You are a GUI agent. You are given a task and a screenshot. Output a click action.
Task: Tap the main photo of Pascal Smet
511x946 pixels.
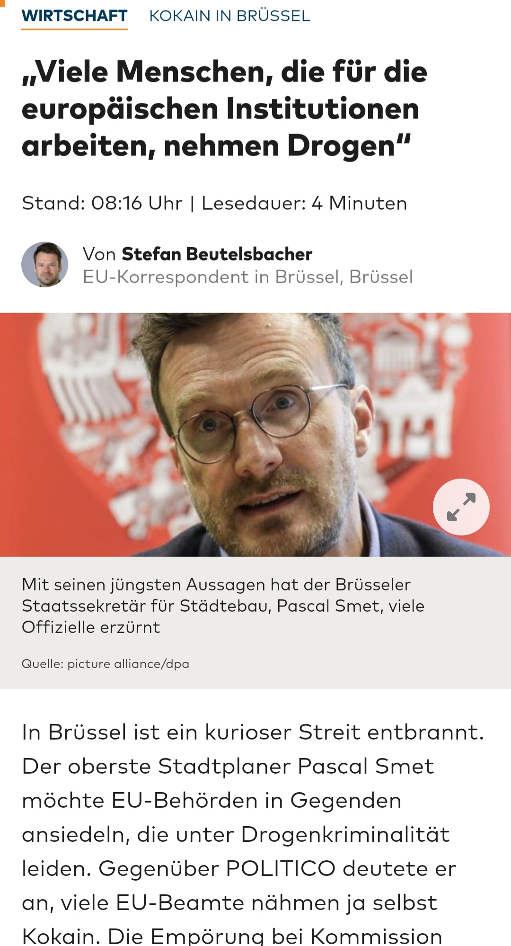[x=255, y=434]
